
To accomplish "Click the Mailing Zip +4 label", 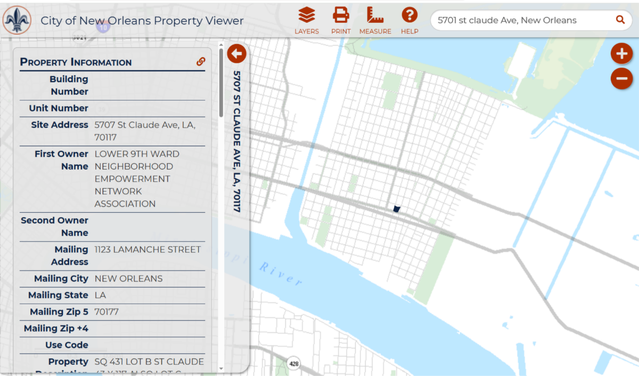I will (56, 328).
